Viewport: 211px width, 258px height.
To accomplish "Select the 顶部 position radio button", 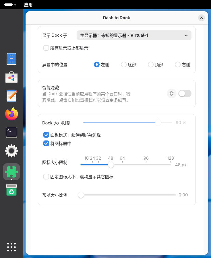I will click(x=150, y=65).
